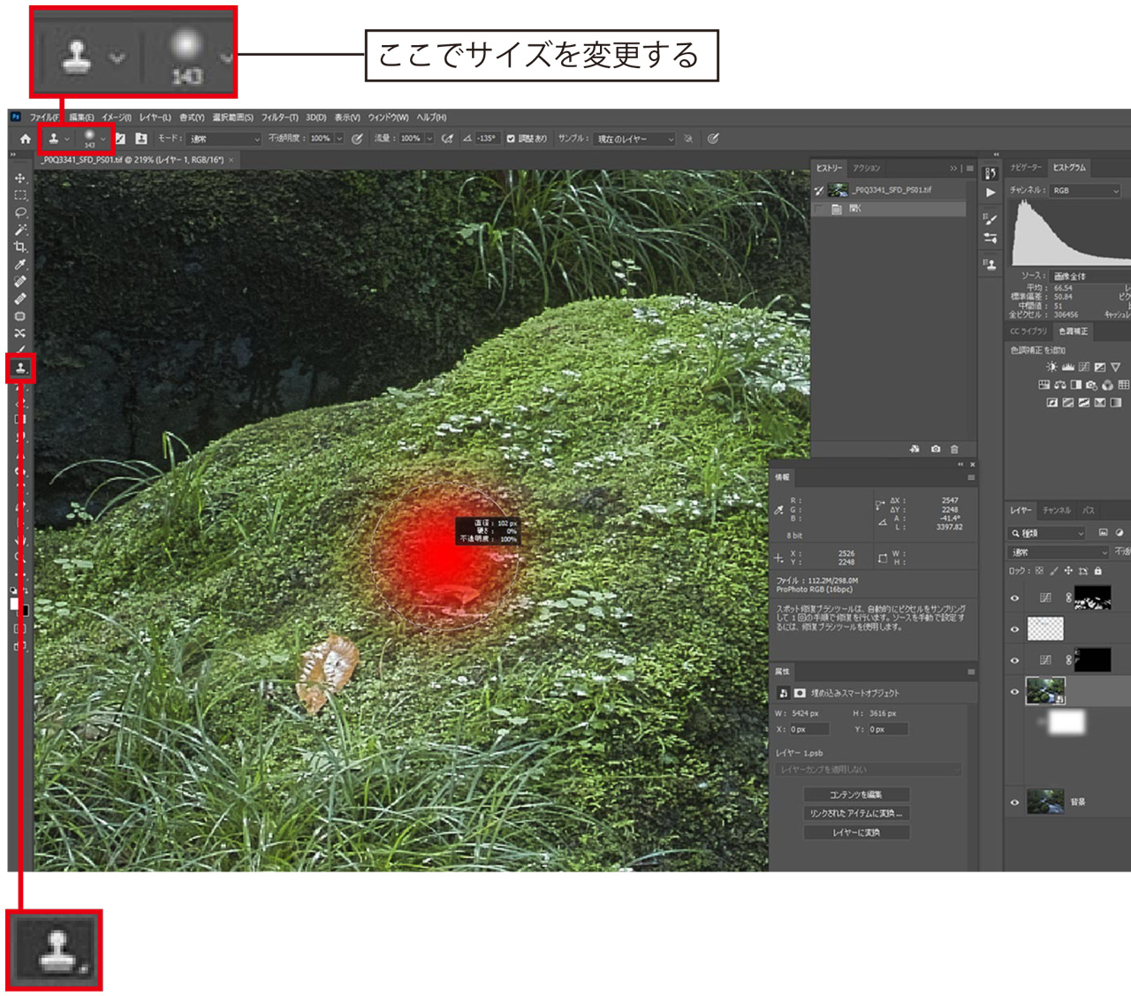Create new snapshot with camera icon
Viewport: 1131px width, 996px height.
936,449
